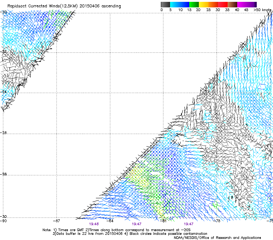273x240 pixels.
Task: Click the date '20150406 ascending' in title
Action: point(100,6)
